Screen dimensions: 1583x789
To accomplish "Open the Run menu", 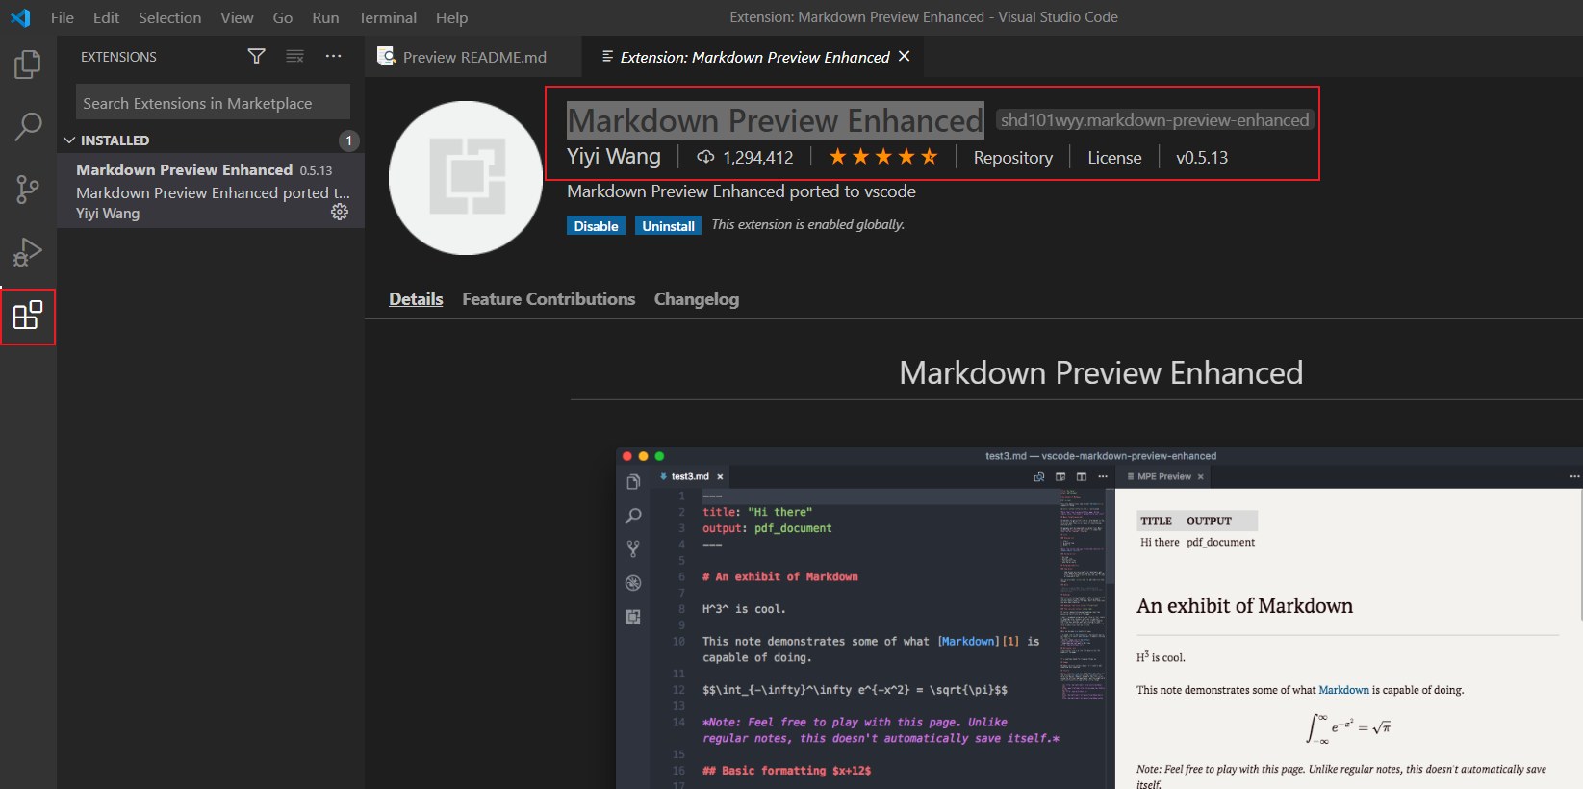I will 325,17.
